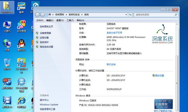Screen dimensions: 188x112
Task: Click 系统和安全 breadcrumb in address bar
Action: (x=74, y=15)
